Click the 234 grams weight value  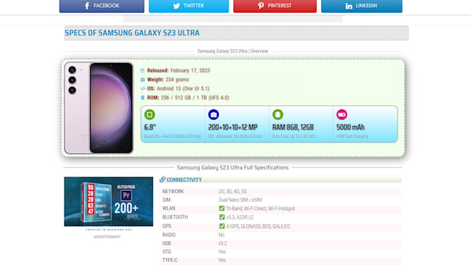(177, 80)
